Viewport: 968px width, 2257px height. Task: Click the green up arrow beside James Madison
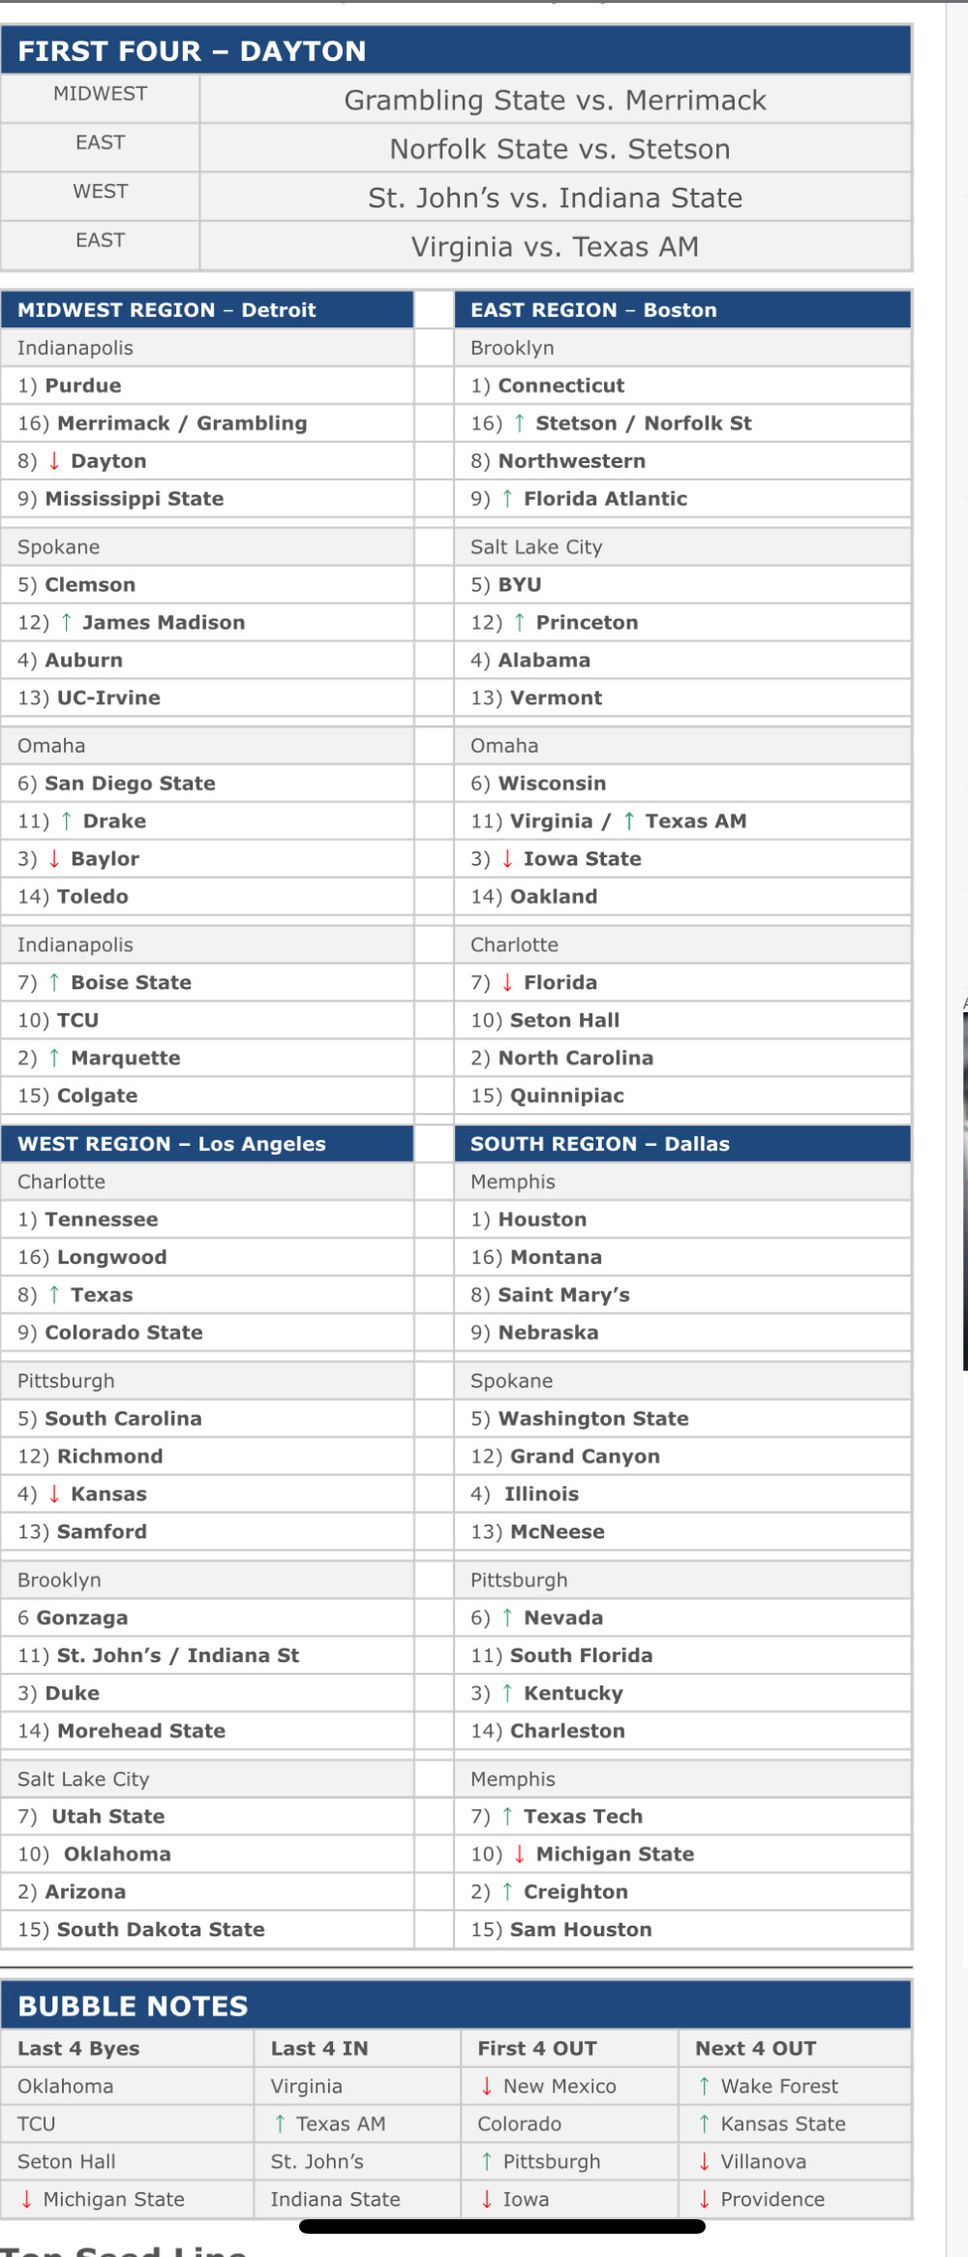click(66, 622)
